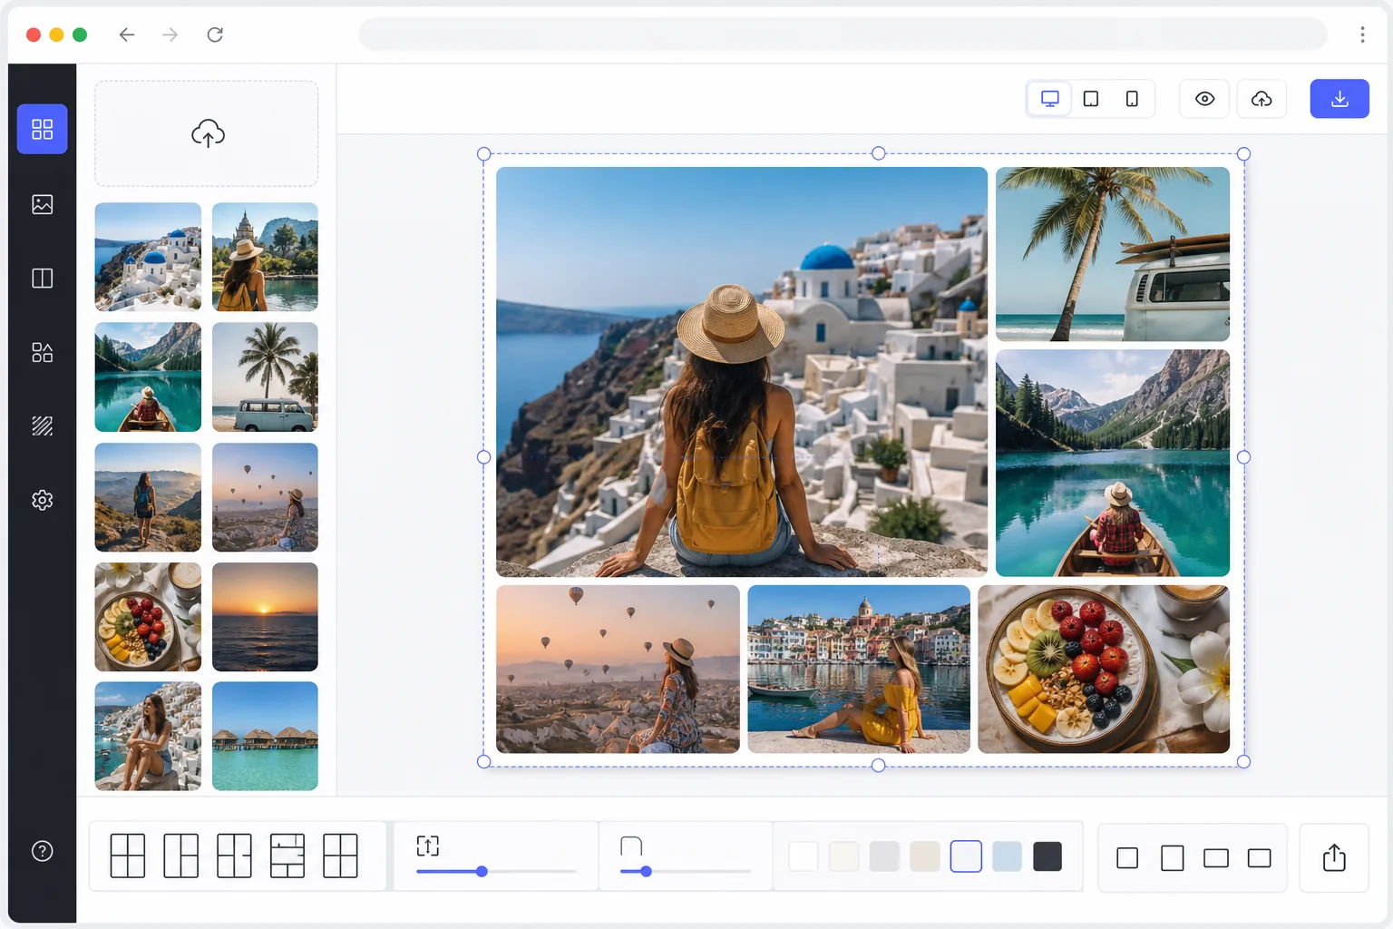The image size is (1393, 929).
Task: Choose the first four-cell grid layout preset
Action: coord(128,856)
